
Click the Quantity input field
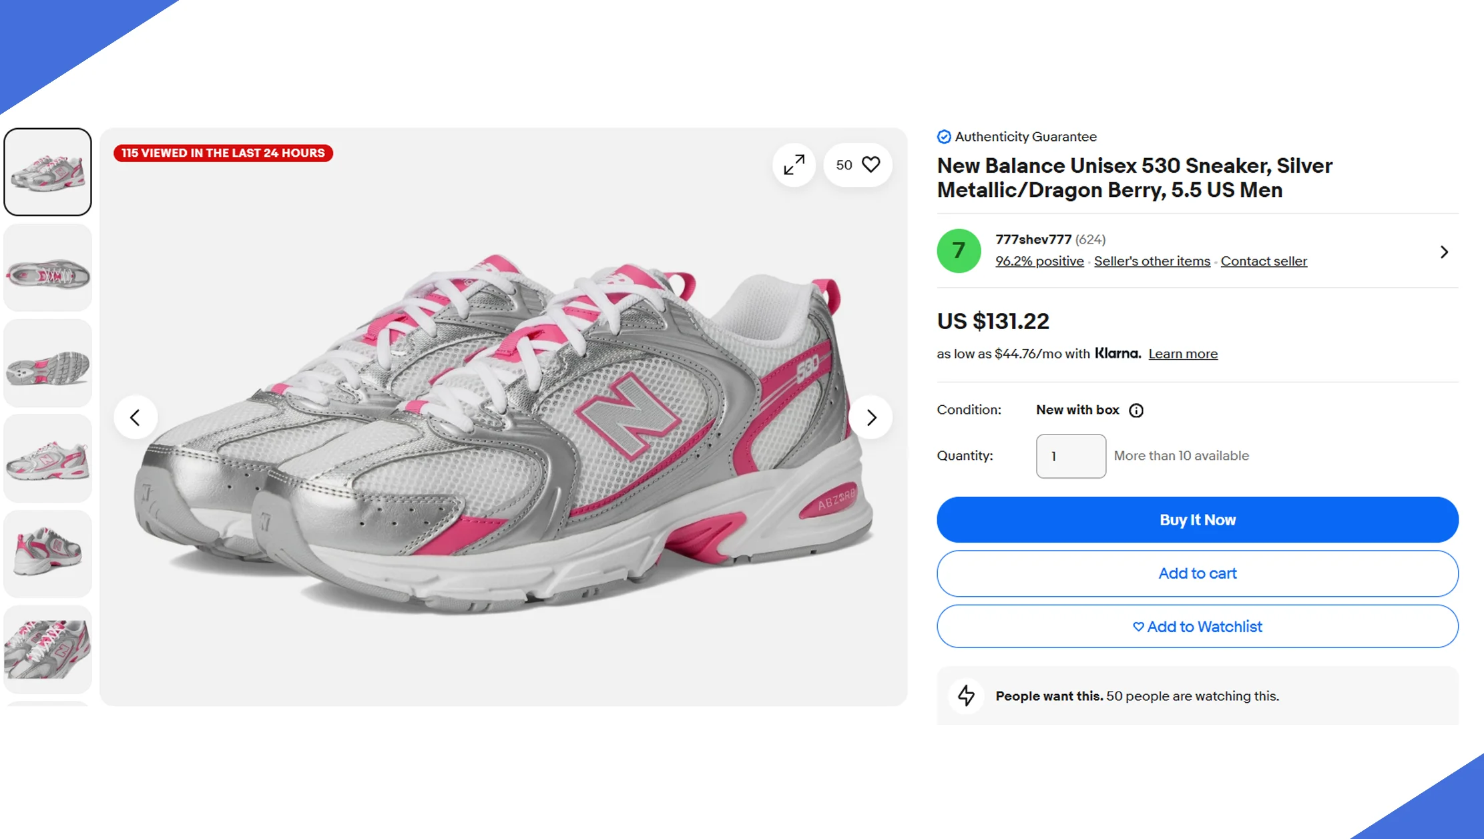[1070, 456]
